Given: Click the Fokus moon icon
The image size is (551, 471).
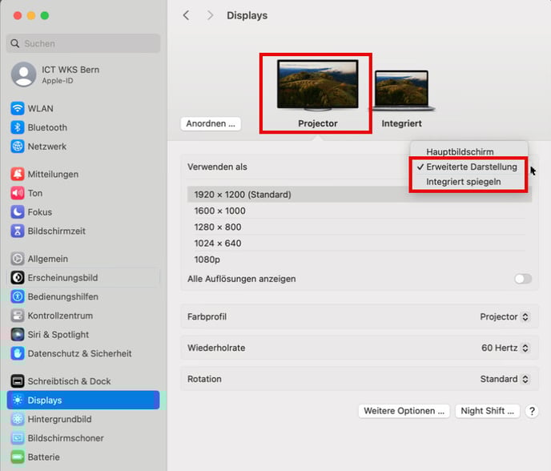Looking at the screenshot, I should [18, 212].
